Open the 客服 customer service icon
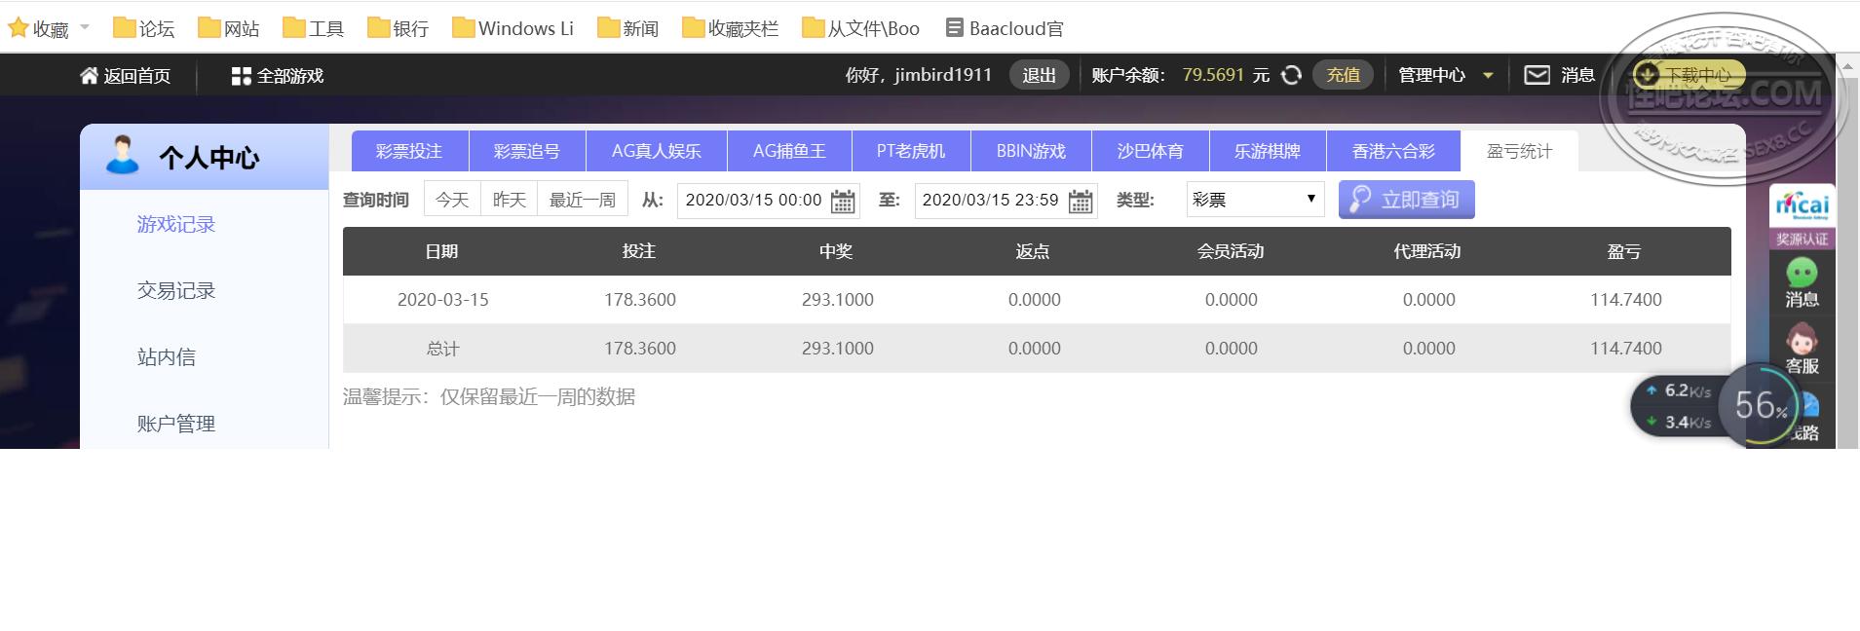Image resolution: width=1860 pixels, height=631 pixels. tap(1802, 350)
